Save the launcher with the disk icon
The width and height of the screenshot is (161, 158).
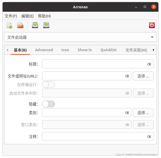[x=35, y=25]
